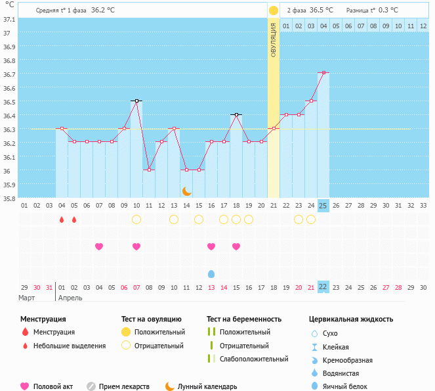Click the 36.7 temperature point on day 25

[323, 73]
